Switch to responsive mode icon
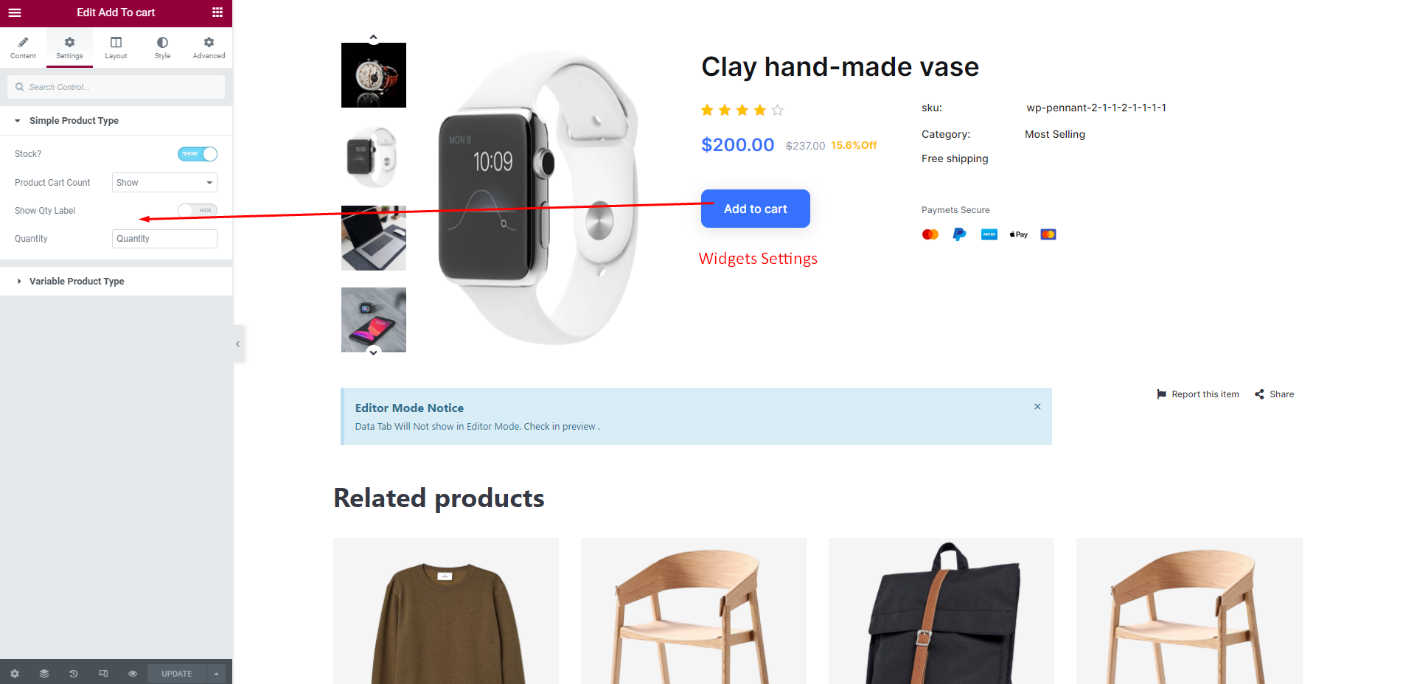 pyautogui.click(x=103, y=674)
